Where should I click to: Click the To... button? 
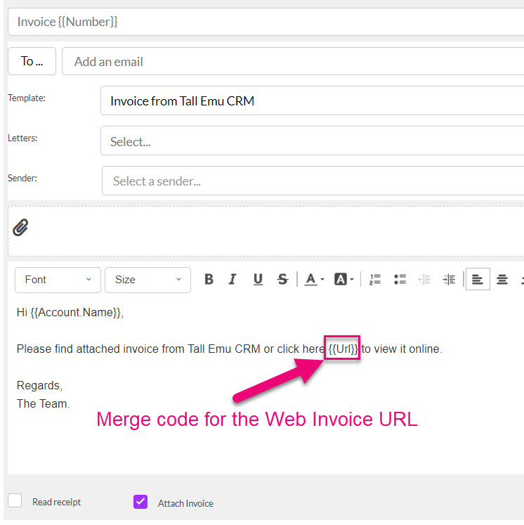pos(32,61)
